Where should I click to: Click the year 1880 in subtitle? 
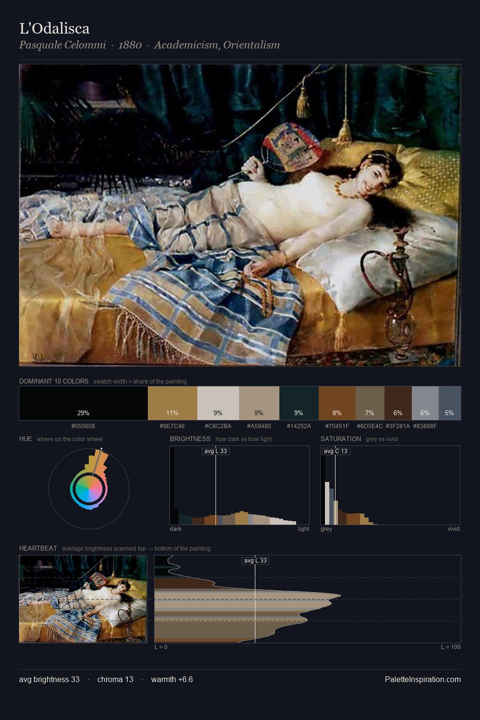[130, 45]
